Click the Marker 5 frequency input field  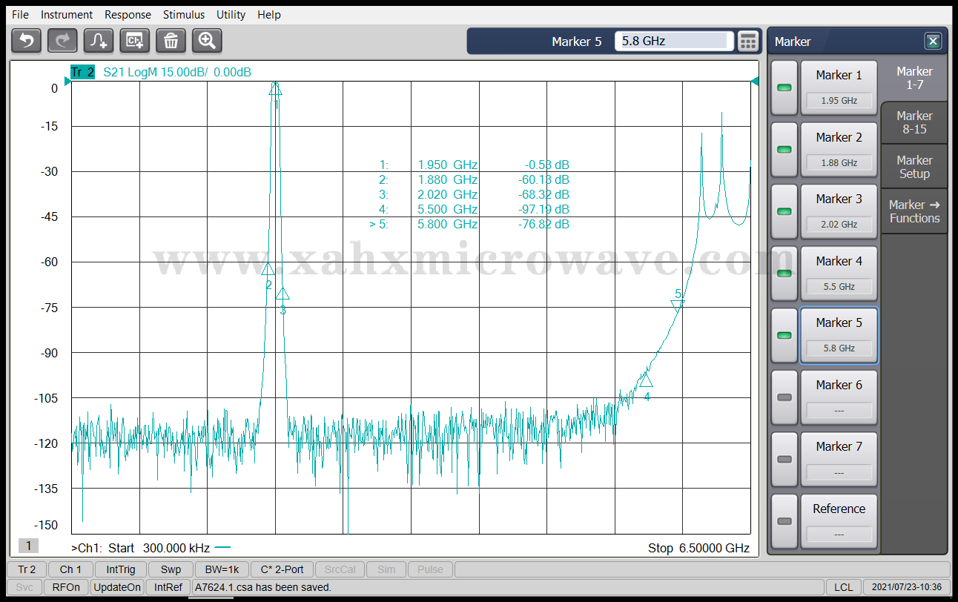674,41
